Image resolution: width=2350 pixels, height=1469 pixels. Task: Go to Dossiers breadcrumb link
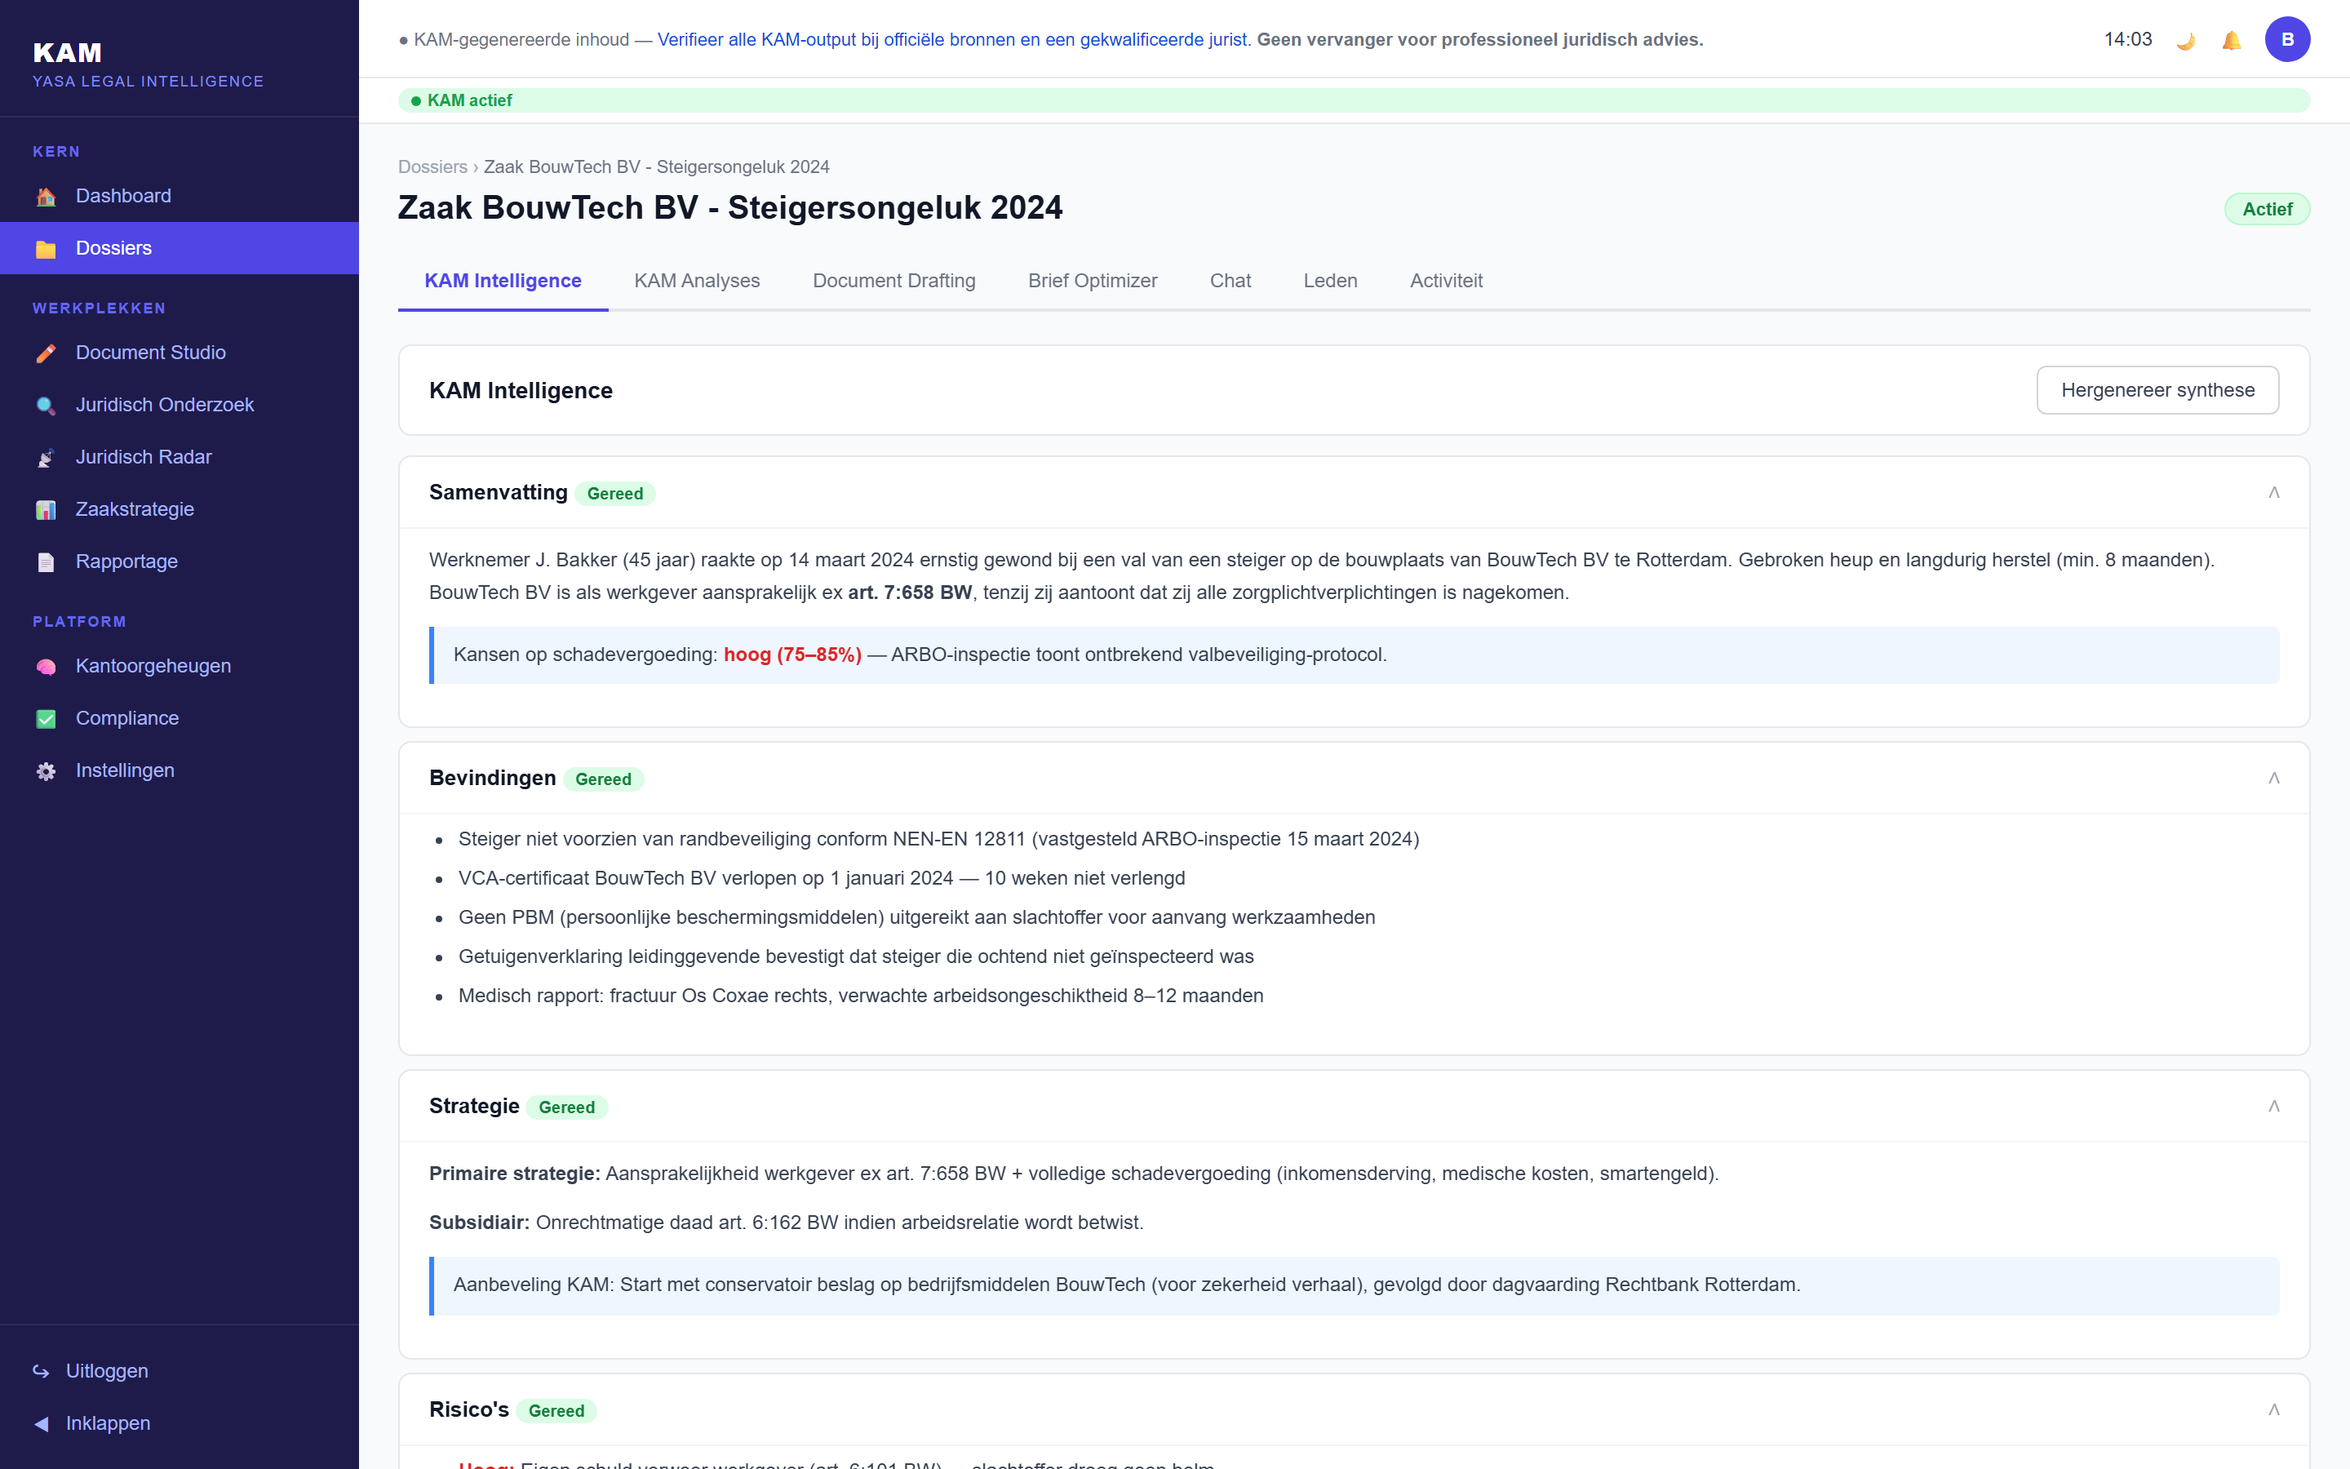coord(432,167)
